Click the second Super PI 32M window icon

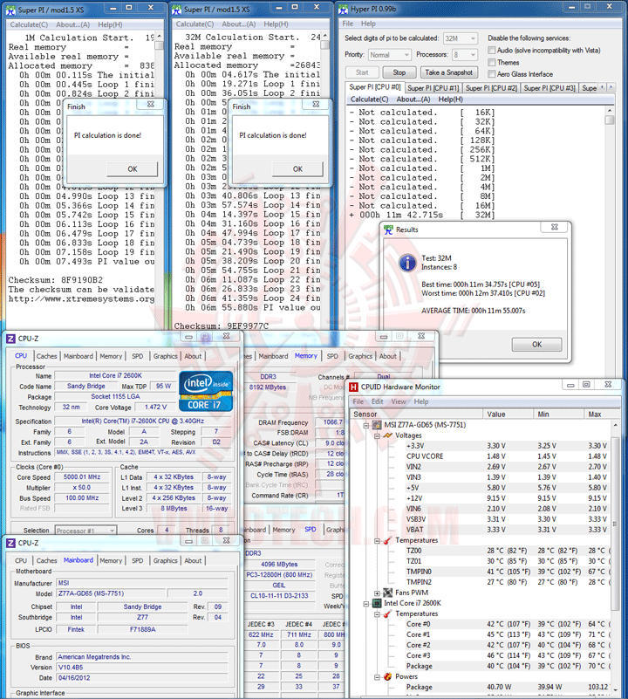176,10
